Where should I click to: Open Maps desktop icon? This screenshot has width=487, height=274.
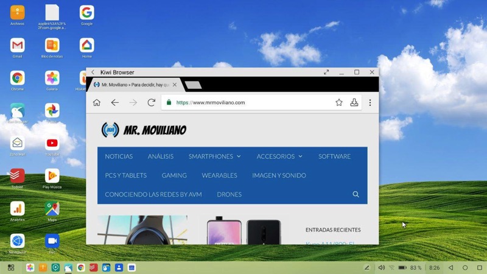coord(52,208)
